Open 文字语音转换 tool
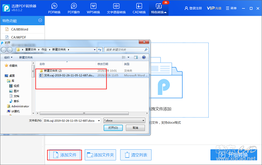Image resolution: width=262 pixels, height=165 pixels. pos(116,8)
